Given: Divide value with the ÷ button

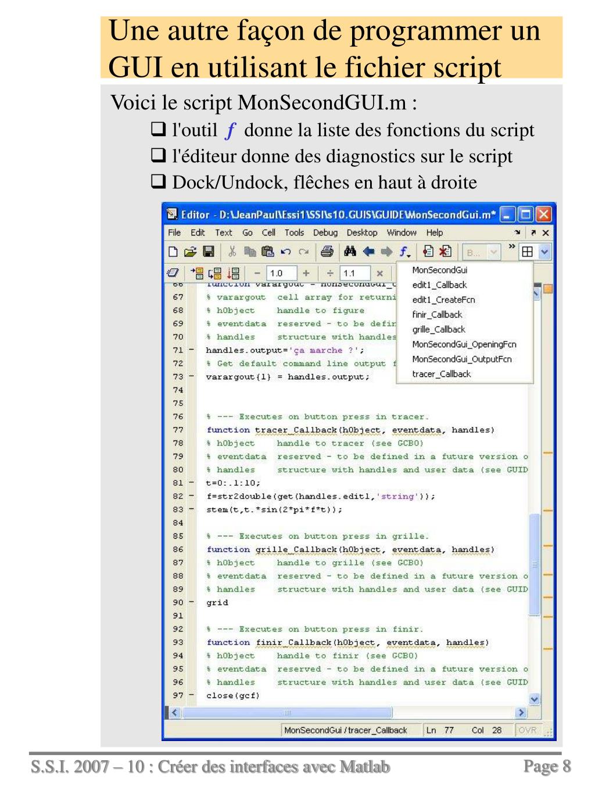Looking at the screenshot, I should [330, 273].
